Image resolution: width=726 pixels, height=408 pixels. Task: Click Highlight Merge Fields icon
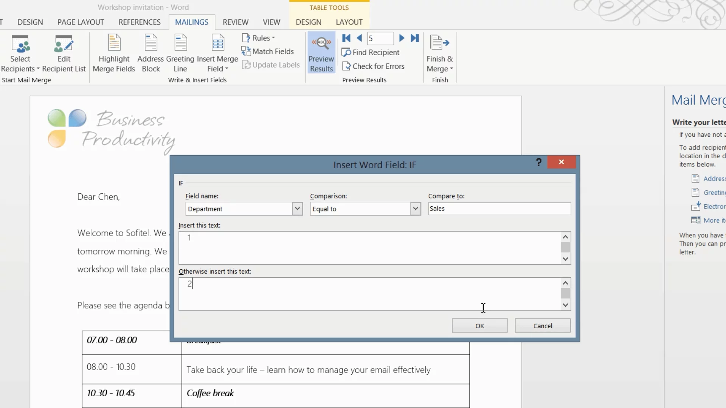pyautogui.click(x=114, y=43)
